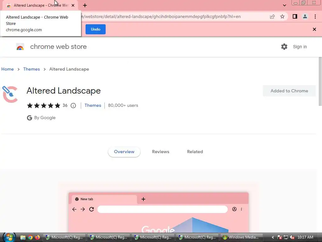Image resolution: width=322 pixels, height=242 pixels.
Task: Switch to first Microsoft(C) Reg taskbar window
Action: (x=64, y=237)
